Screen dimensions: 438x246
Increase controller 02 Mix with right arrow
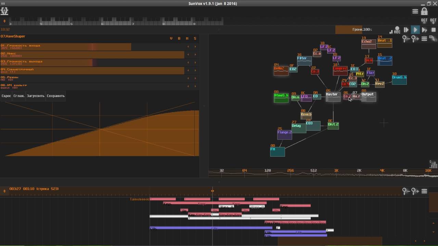pos(195,55)
